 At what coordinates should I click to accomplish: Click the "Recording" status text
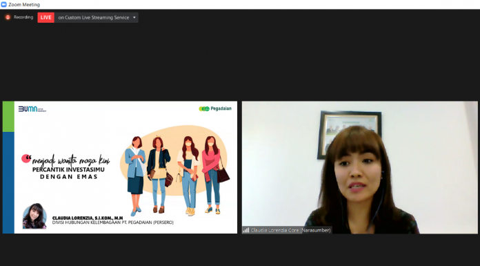(23, 17)
